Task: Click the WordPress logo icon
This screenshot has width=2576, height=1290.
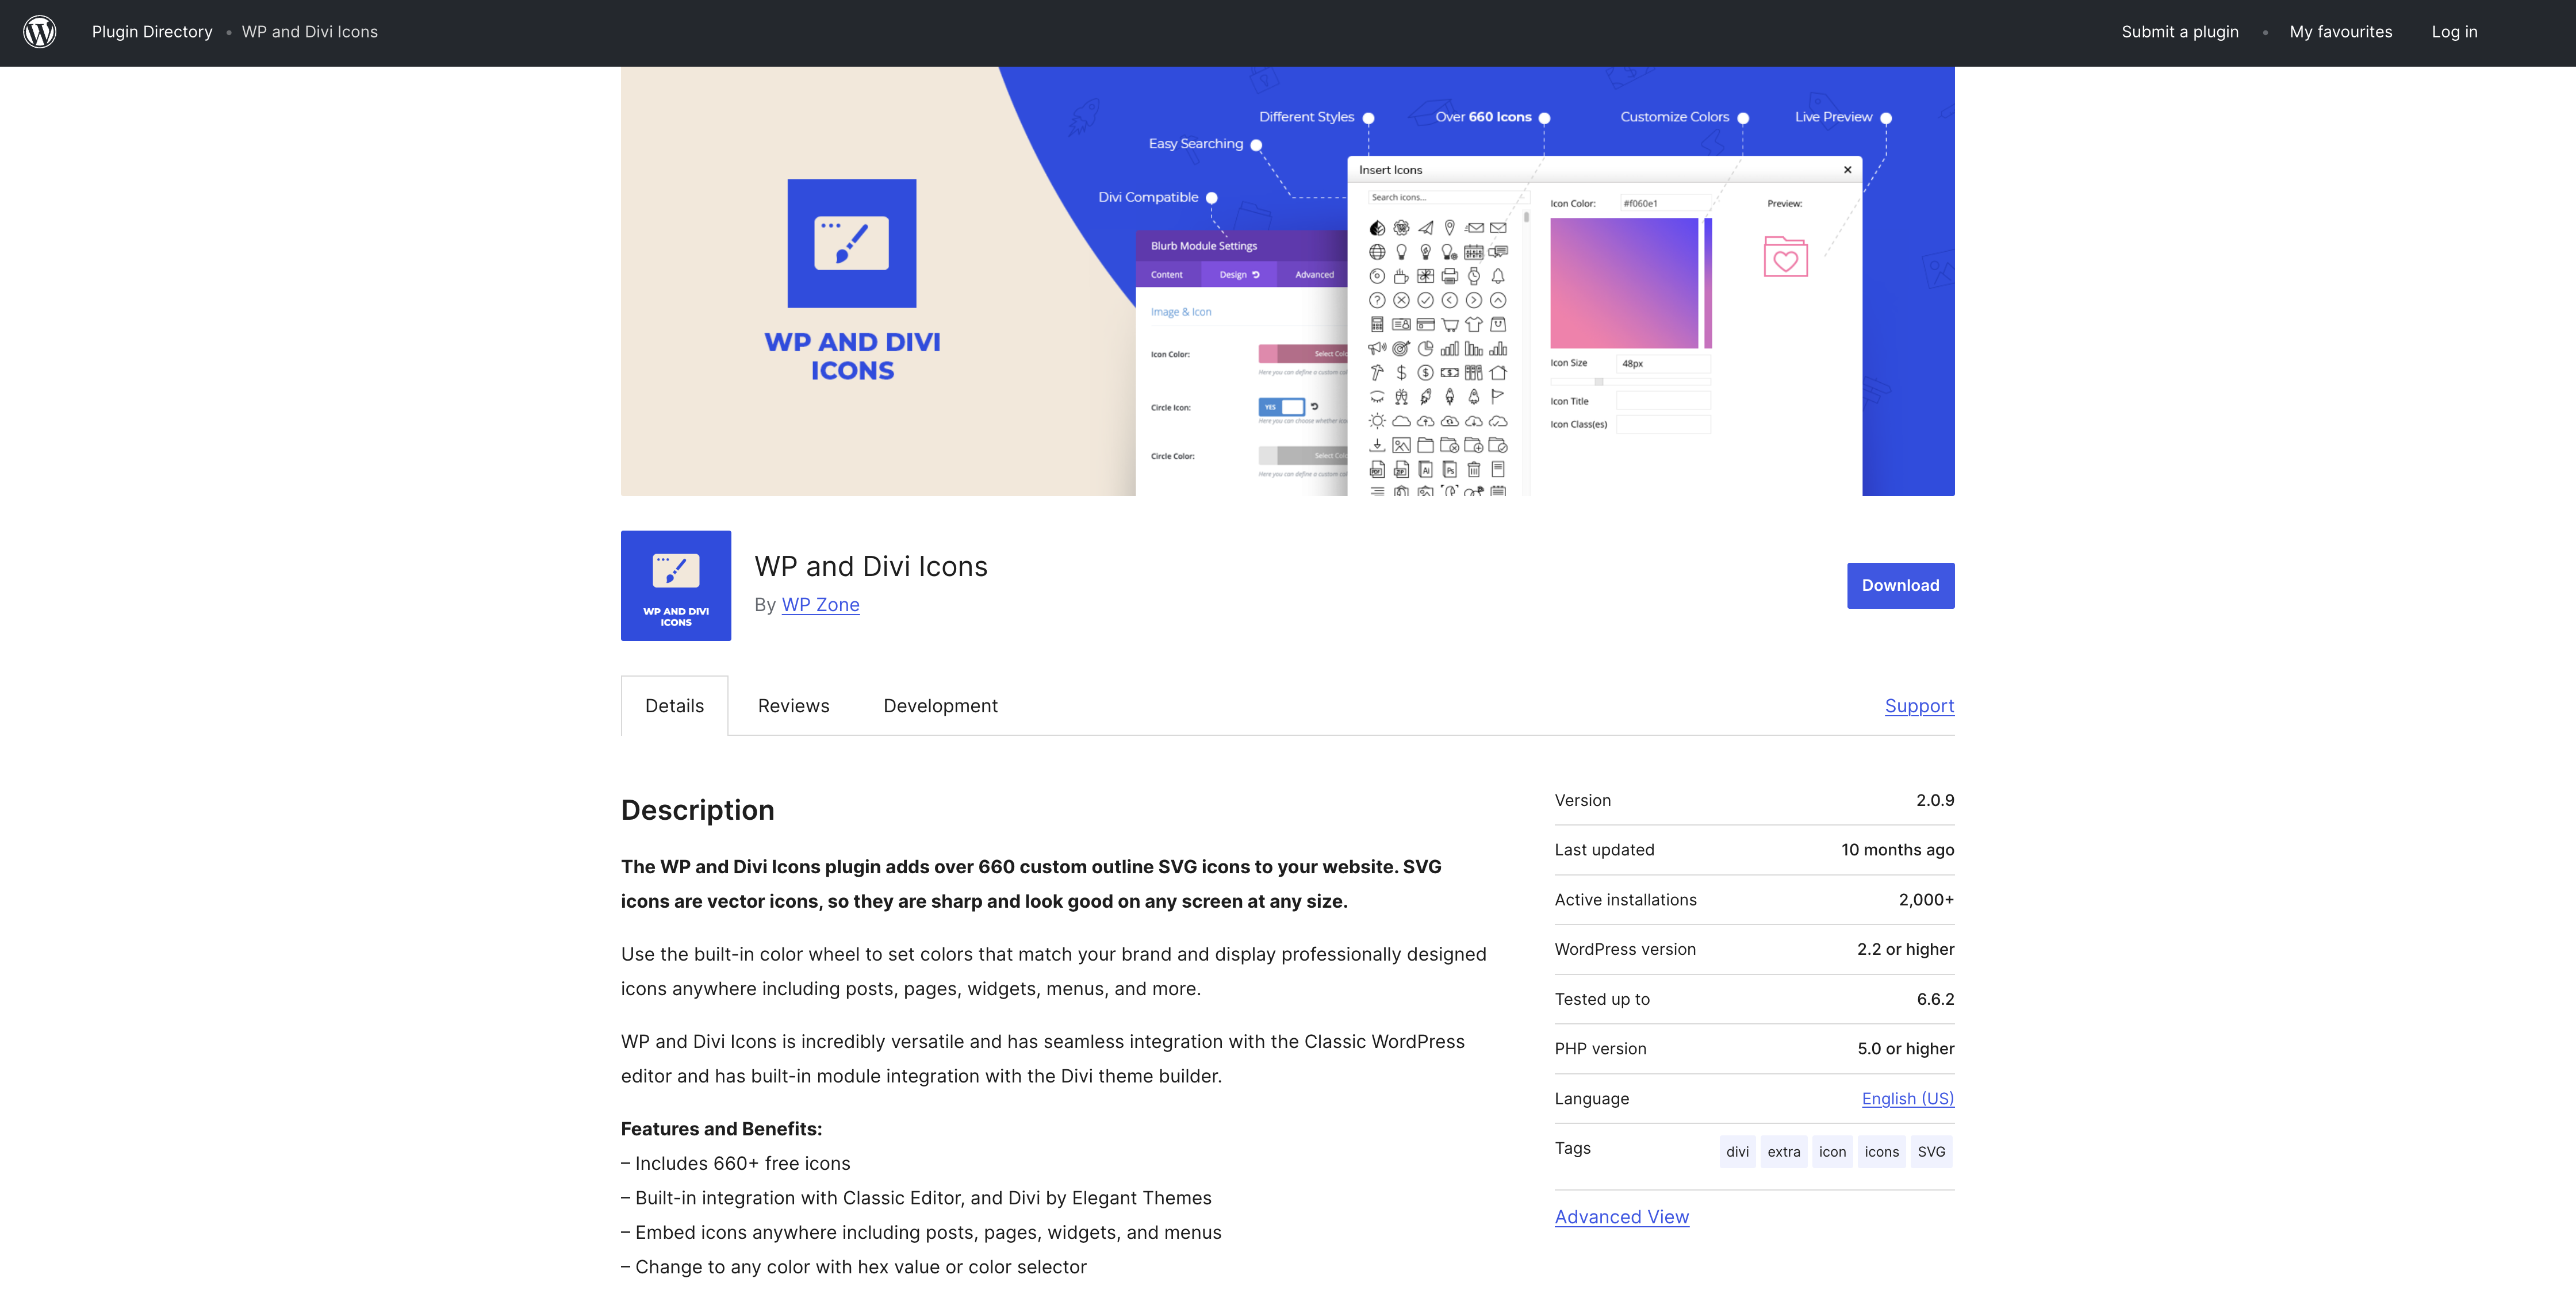Action: pyautogui.click(x=40, y=32)
